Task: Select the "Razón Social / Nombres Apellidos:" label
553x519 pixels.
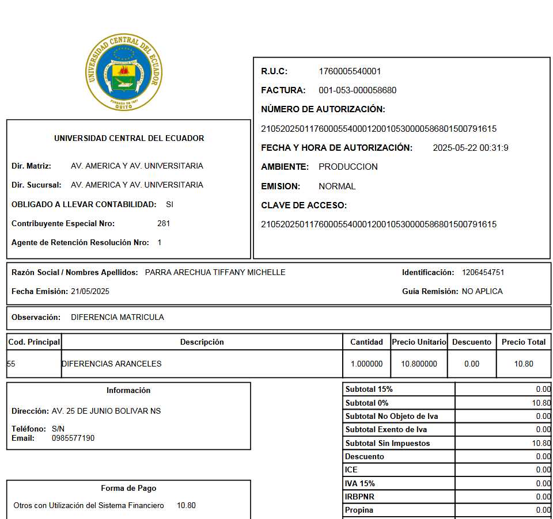Action: 75,272
